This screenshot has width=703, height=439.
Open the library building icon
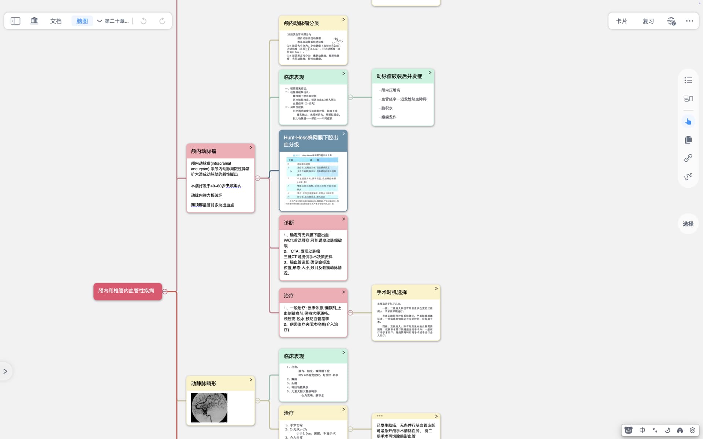[34, 21]
